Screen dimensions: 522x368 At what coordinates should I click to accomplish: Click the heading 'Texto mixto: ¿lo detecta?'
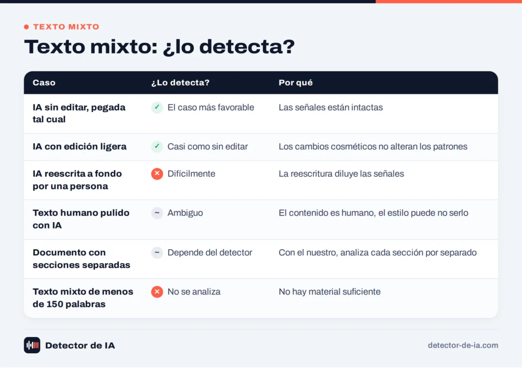(x=160, y=46)
